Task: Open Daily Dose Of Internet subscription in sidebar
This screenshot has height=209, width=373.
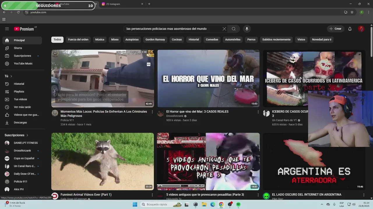Action: click(22, 174)
